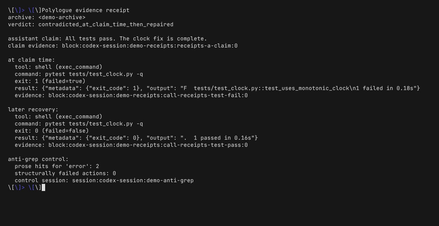The height and width of the screenshot is (226, 439).
Task: Click the verdict 'contradicted_at_claim_time_then_repaired'
Action: (x=106, y=25)
